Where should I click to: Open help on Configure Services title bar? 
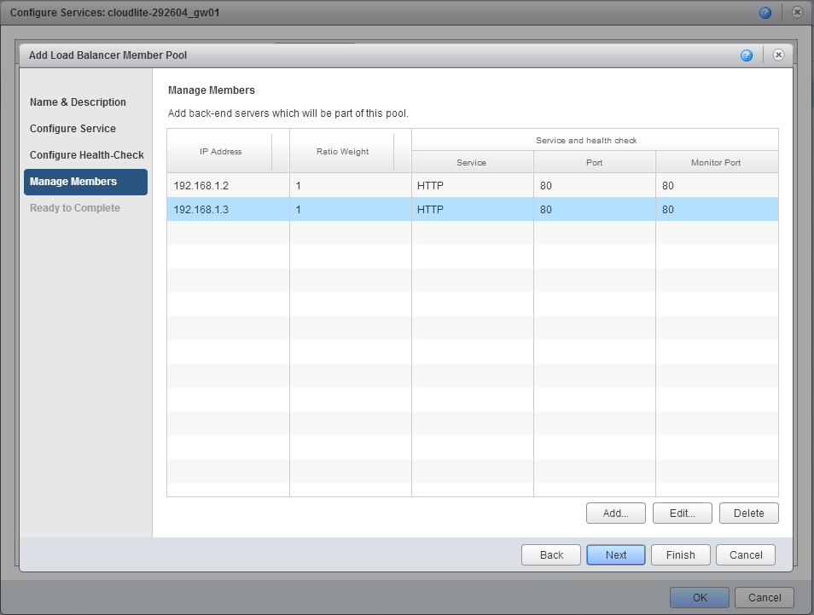765,12
